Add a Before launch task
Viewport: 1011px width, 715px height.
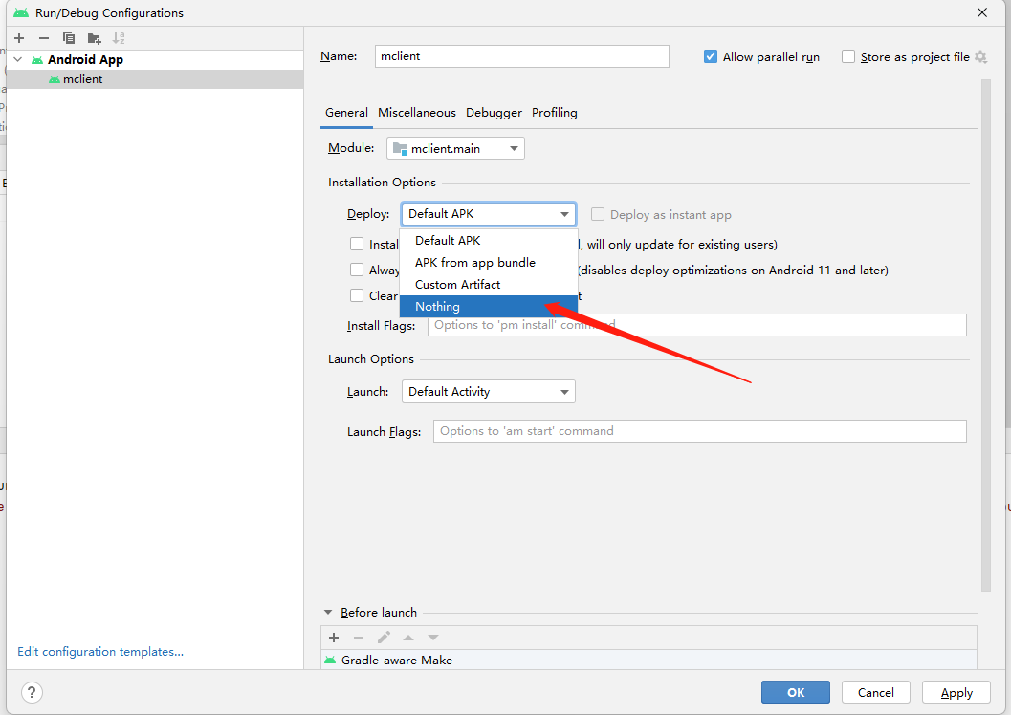point(334,638)
